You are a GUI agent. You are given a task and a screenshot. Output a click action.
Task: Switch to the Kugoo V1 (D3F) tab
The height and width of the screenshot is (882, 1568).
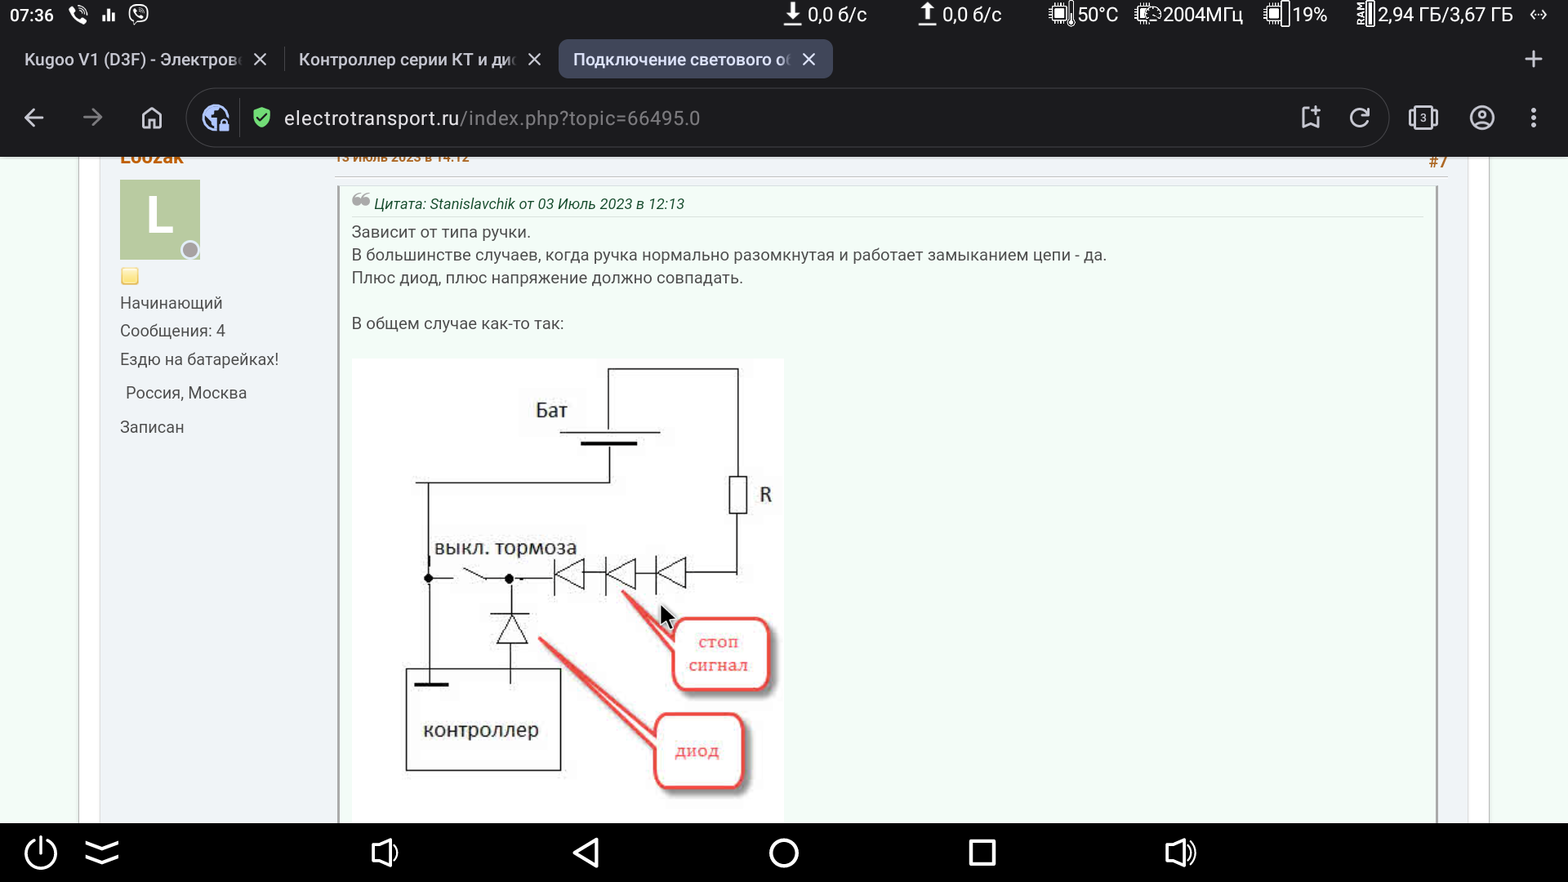[x=132, y=60]
